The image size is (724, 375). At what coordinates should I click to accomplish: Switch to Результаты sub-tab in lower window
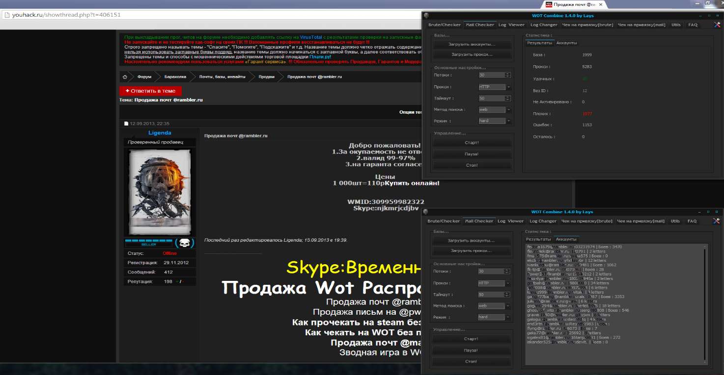pos(538,239)
